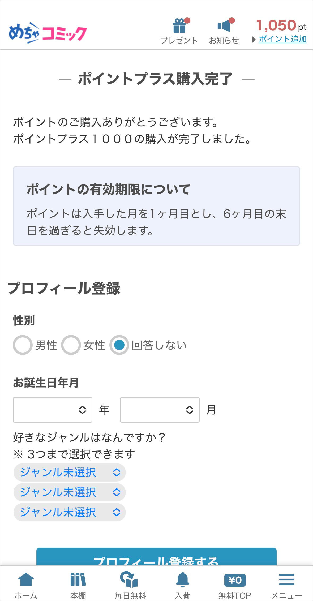Open the お知らせ megaphone notifications
This screenshot has height=601, width=313.
(x=224, y=26)
